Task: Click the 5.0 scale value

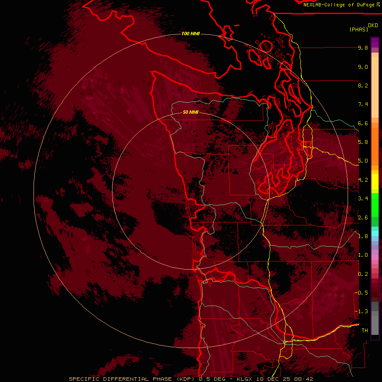Action: (363, 161)
